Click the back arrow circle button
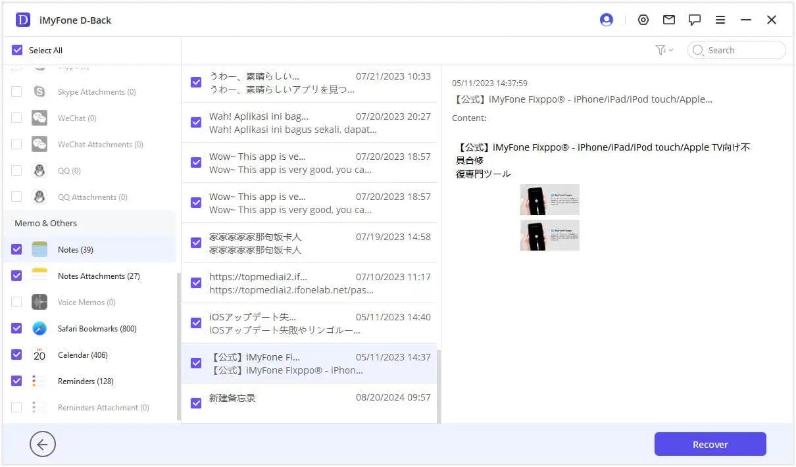The height and width of the screenshot is (467, 796). [43, 445]
